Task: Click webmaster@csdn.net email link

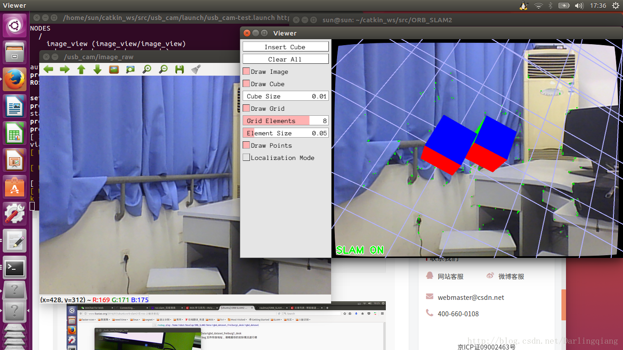Action: 471,297
